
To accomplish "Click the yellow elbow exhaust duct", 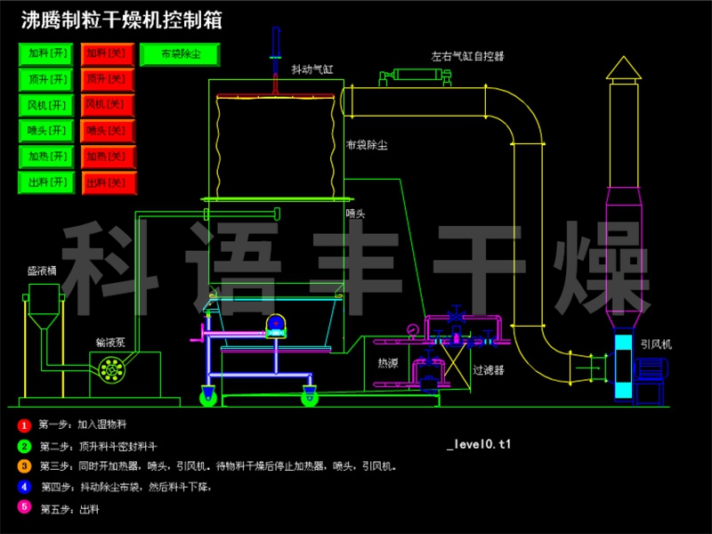I will click(514, 116).
